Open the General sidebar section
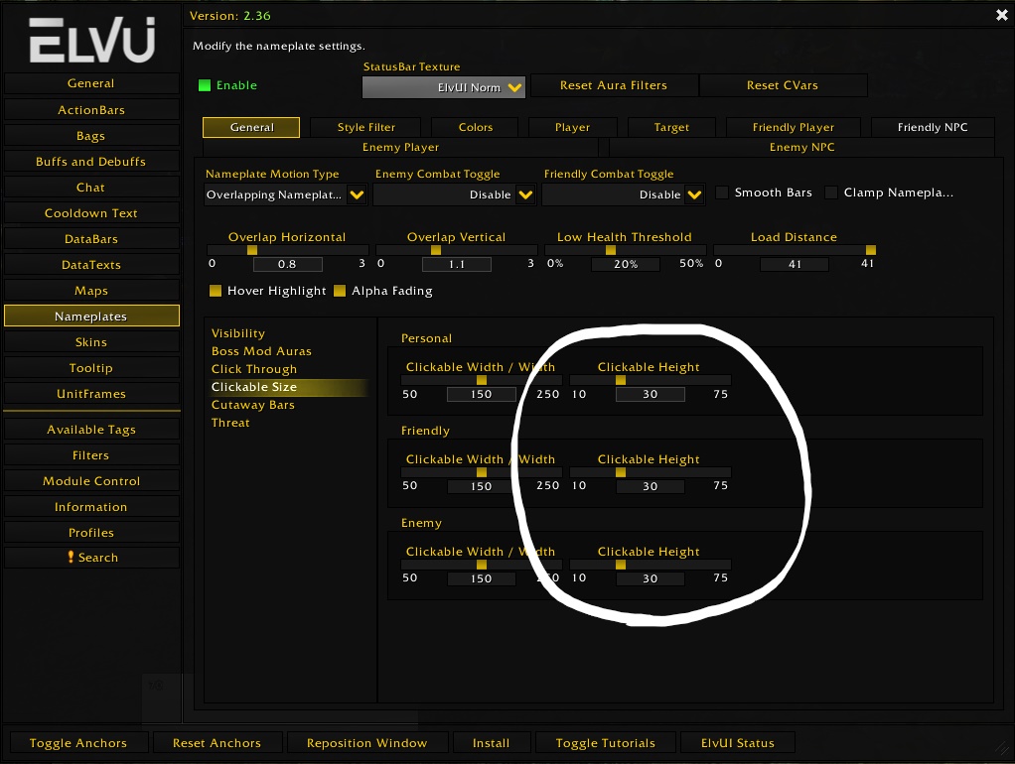1015x764 pixels. pyautogui.click(x=91, y=83)
